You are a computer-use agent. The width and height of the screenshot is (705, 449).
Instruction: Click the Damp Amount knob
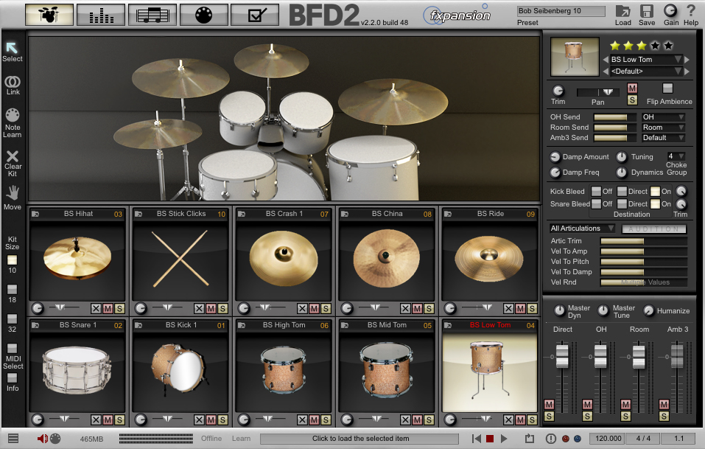tap(555, 156)
